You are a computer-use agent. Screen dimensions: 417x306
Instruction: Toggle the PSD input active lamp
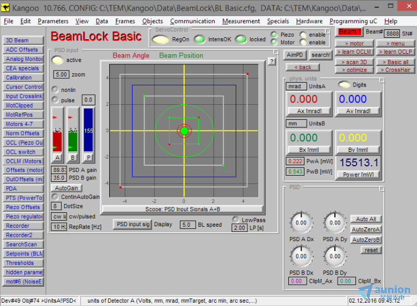[57, 60]
